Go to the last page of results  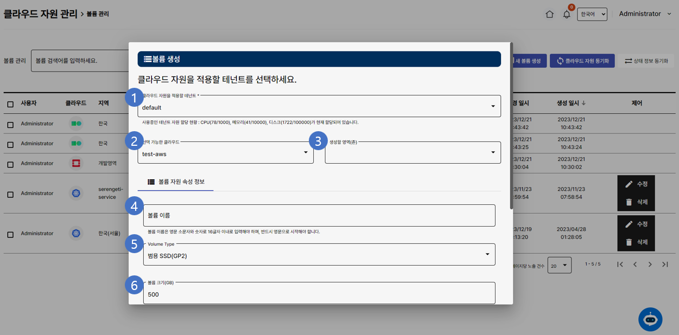pyautogui.click(x=665, y=265)
